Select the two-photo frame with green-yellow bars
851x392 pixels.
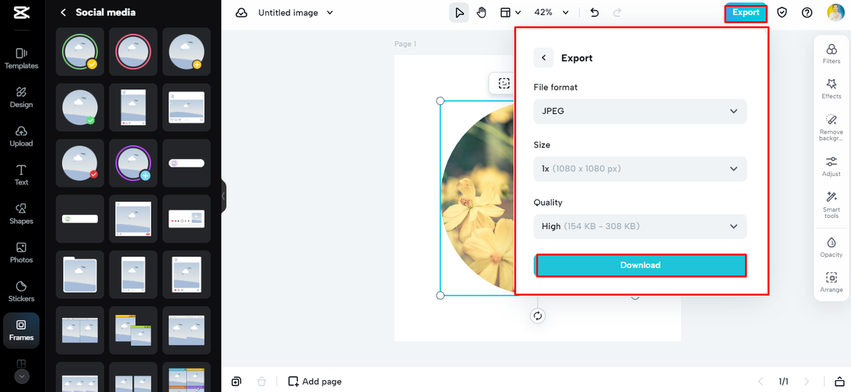pyautogui.click(x=133, y=331)
